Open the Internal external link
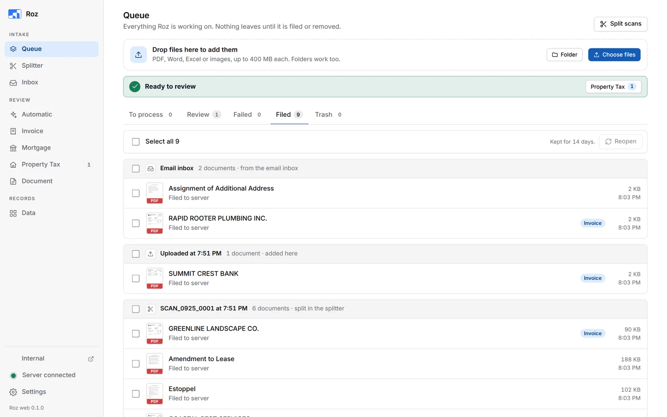Image resolution: width=667 pixels, height=417 pixels. pyautogui.click(x=52, y=358)
